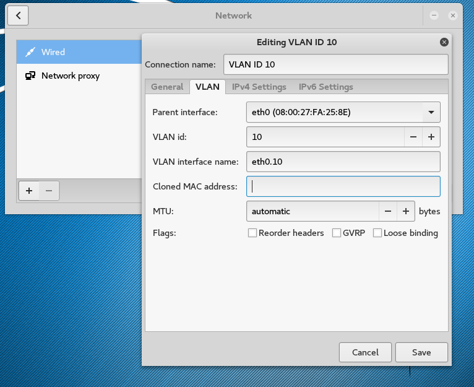Edit the MTU automatic value field
Image resolution: width=474 pixels, height=387 pixels.
[x=312, y=211]
